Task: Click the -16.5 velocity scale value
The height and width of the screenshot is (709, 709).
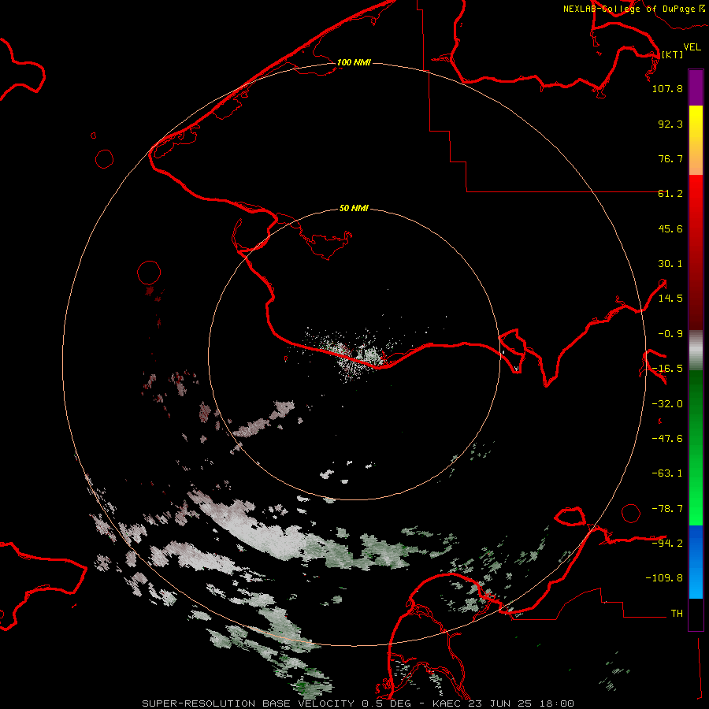Action: pos(667,369)
